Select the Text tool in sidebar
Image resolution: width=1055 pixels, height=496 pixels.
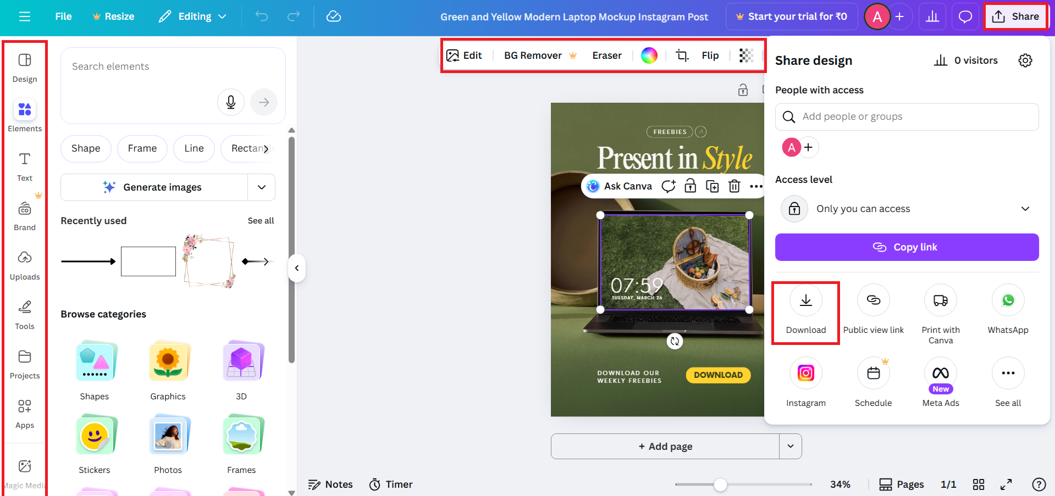pos(24,165)
